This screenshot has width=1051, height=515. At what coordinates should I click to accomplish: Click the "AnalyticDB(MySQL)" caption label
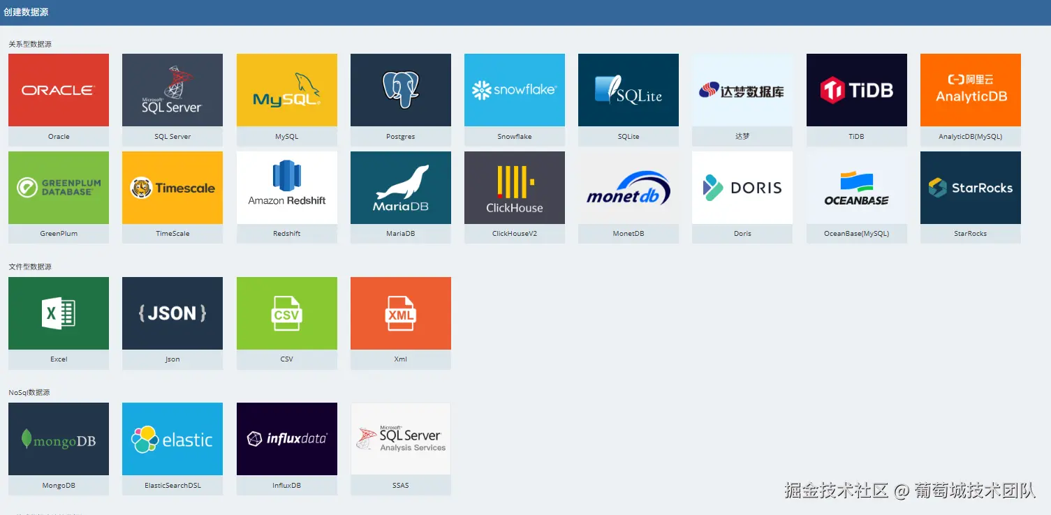click(971, 137)
